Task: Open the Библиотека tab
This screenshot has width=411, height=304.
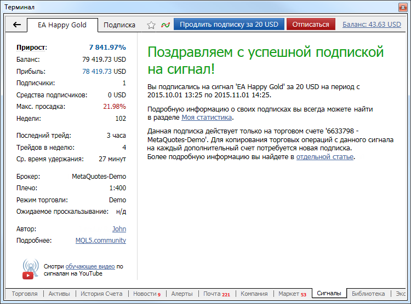Action: (x=368, y=294)
